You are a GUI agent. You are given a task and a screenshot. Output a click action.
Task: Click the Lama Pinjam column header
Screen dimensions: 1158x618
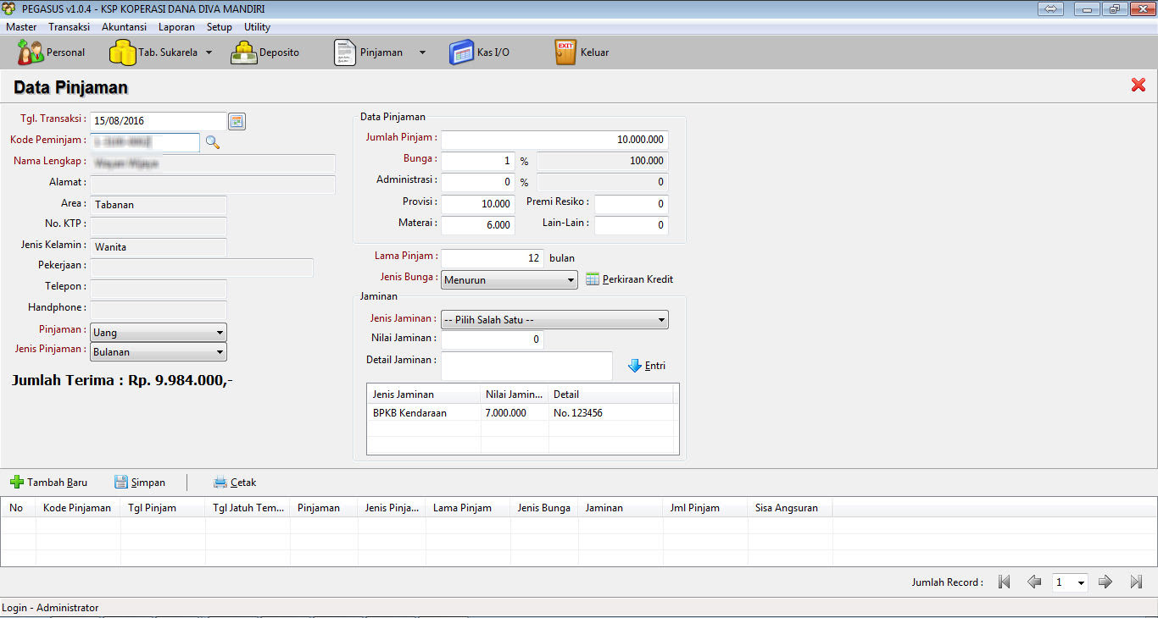(x=468, y=508)
